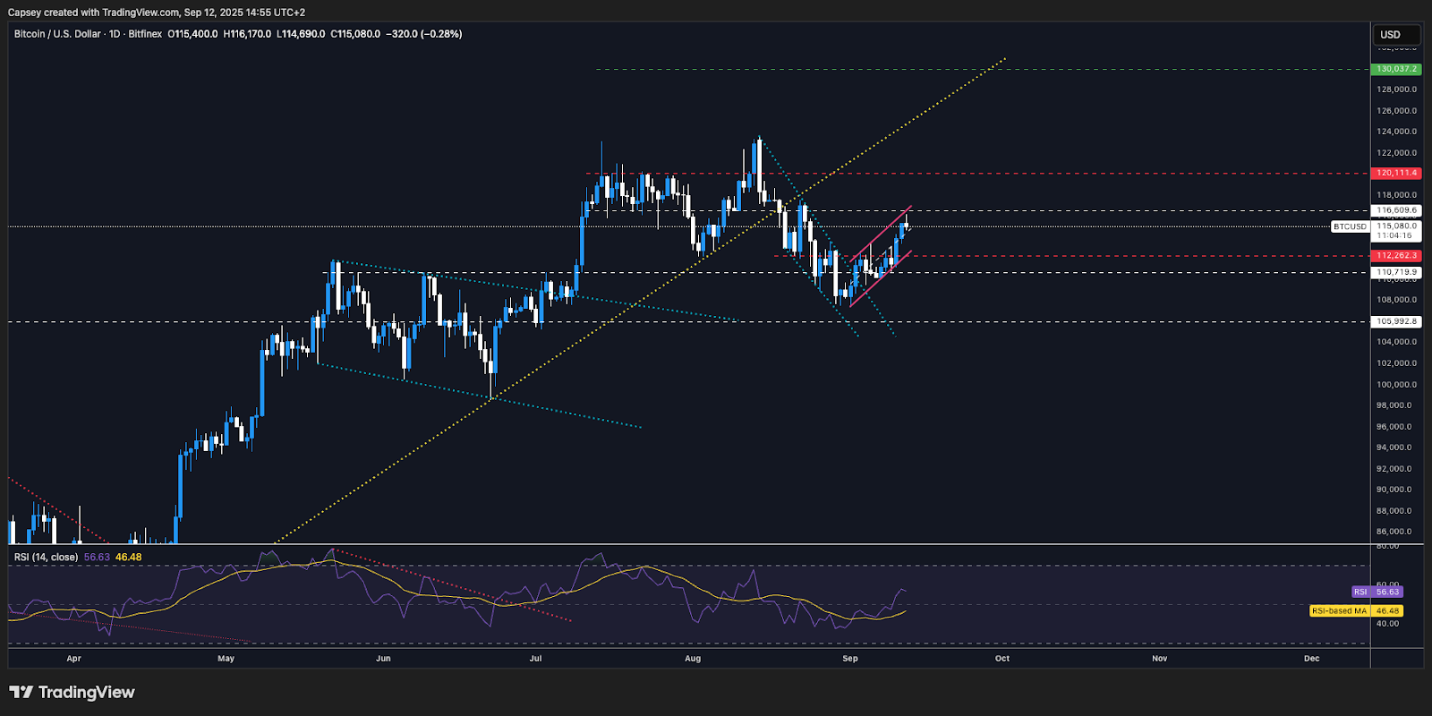
Task: Click the Bitcoin / U.S. Dollar chart title
Action: [57, 34]
